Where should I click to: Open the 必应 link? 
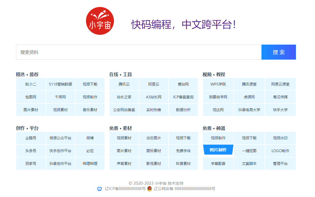[90, 151]
